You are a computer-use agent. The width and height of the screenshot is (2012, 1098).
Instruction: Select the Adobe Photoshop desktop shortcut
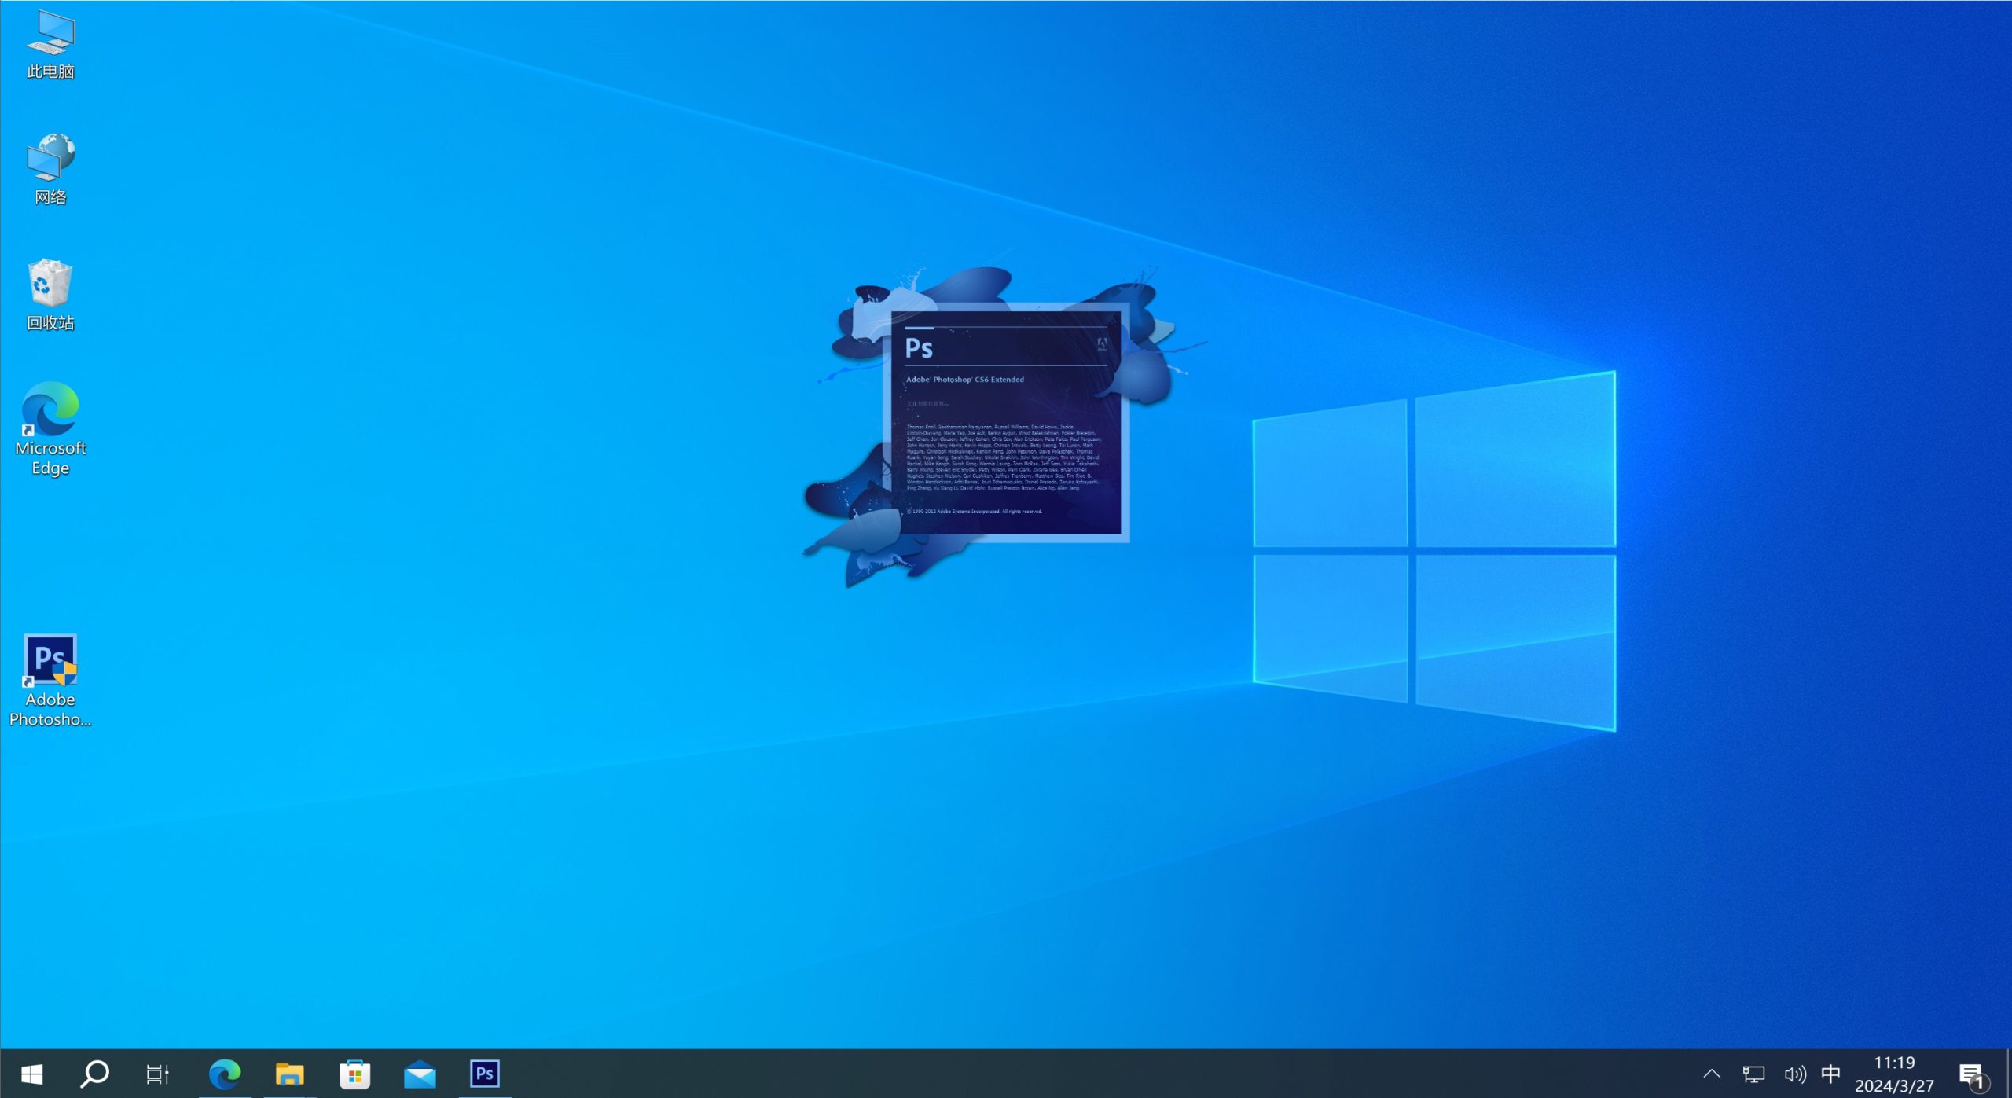(x=50, y=681)
